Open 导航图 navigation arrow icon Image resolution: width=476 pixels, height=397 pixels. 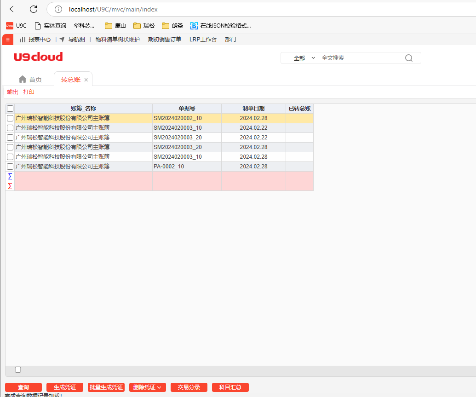(x=62, y=40)
